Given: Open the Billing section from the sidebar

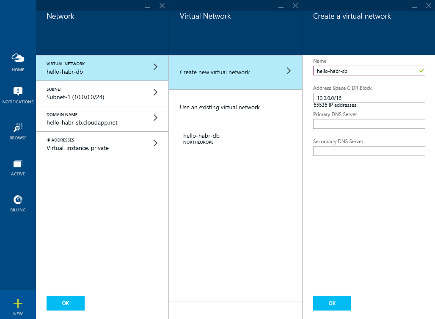Looking at the screenshot, I should [17, 202].
